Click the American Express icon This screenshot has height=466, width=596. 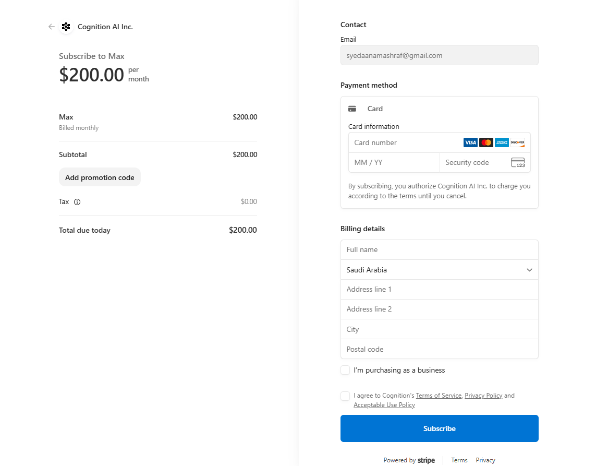502,142
